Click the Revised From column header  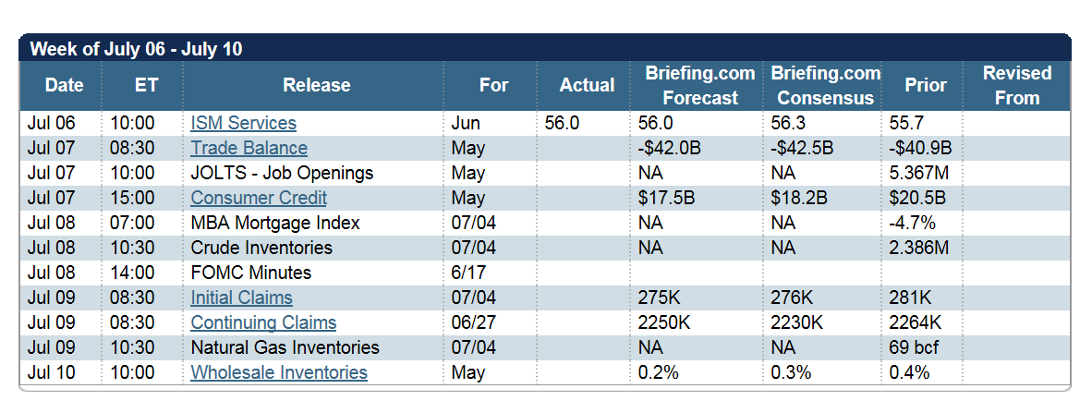click(1017, 85)
